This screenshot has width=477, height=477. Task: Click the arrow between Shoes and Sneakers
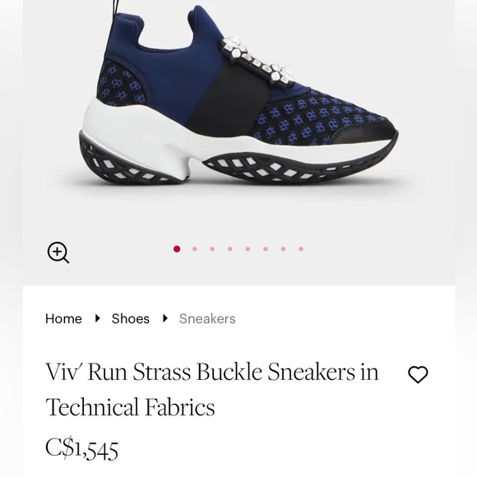(165, 318)
